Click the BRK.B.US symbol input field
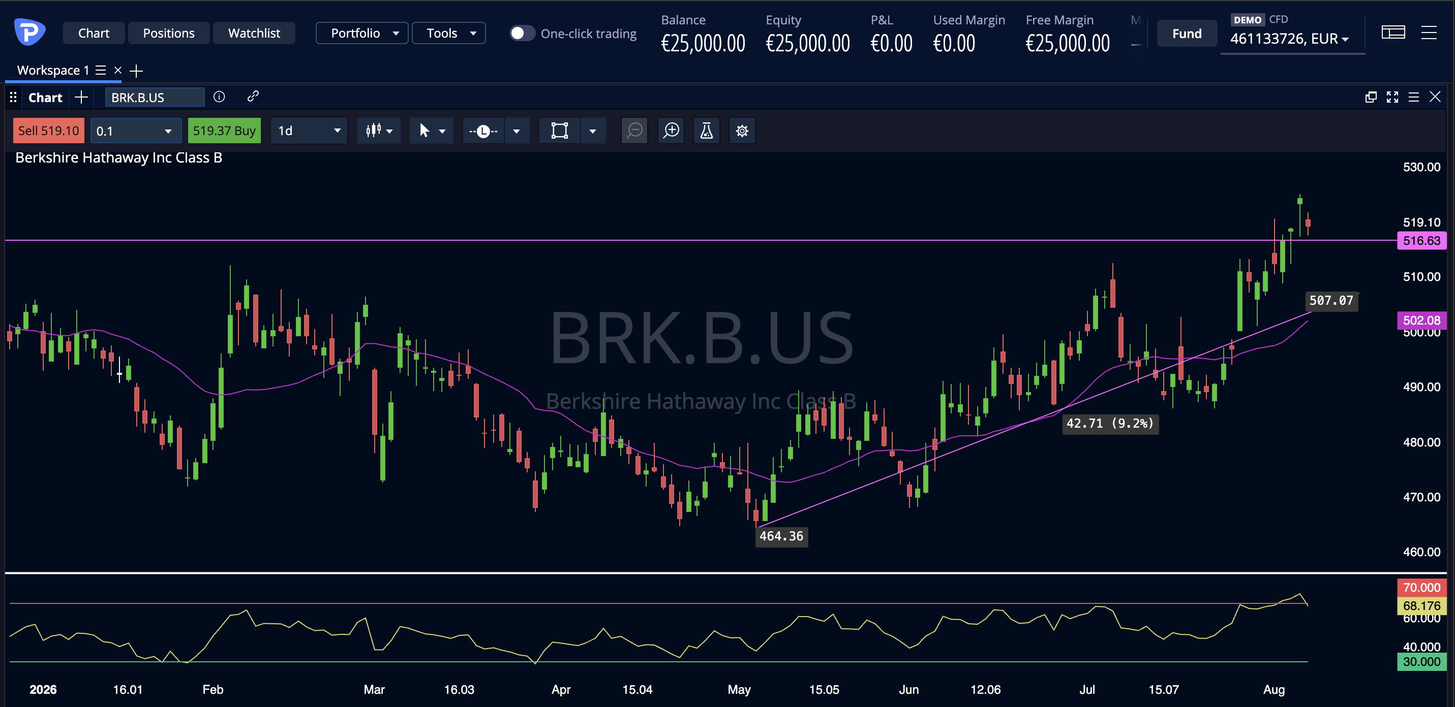This screenshot has height=707, width=1455. (x=155, y=97)
